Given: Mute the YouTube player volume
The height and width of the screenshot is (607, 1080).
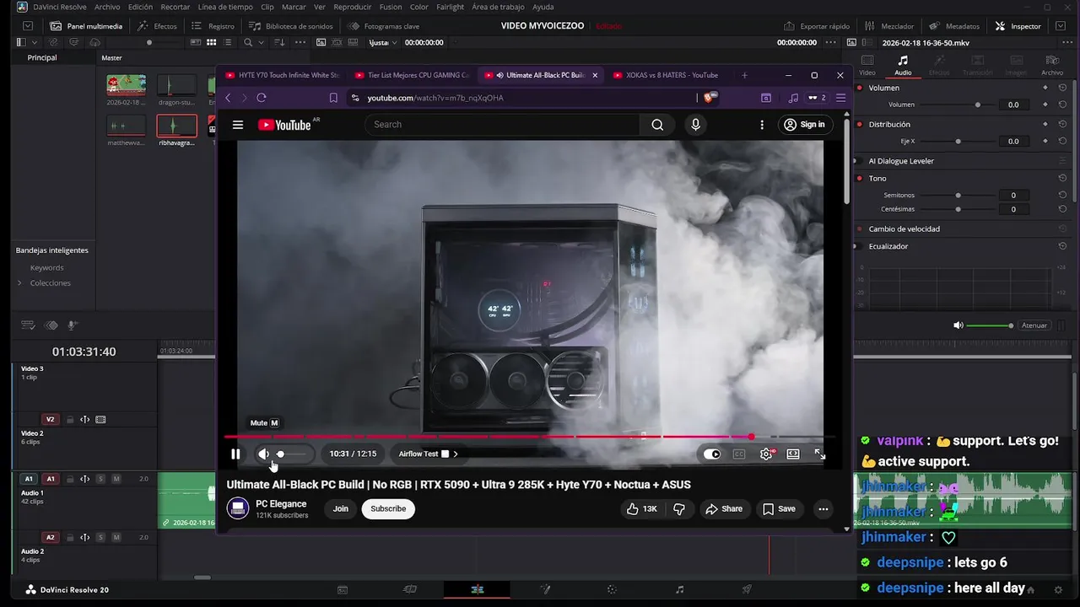Looking at the screenshot, I should click(264, 454).
